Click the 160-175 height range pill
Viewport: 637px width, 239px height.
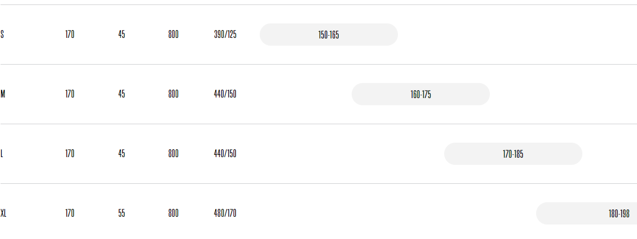click(x=420, y=94)
